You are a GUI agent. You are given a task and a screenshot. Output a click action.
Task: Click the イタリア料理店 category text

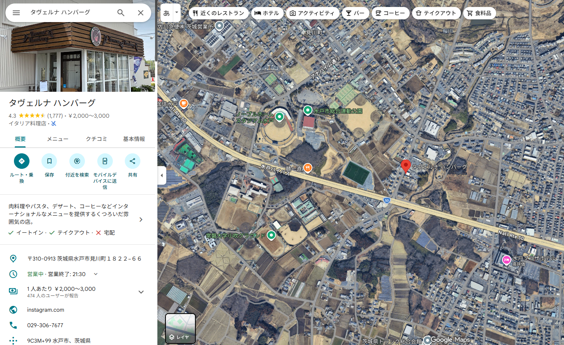28,124
